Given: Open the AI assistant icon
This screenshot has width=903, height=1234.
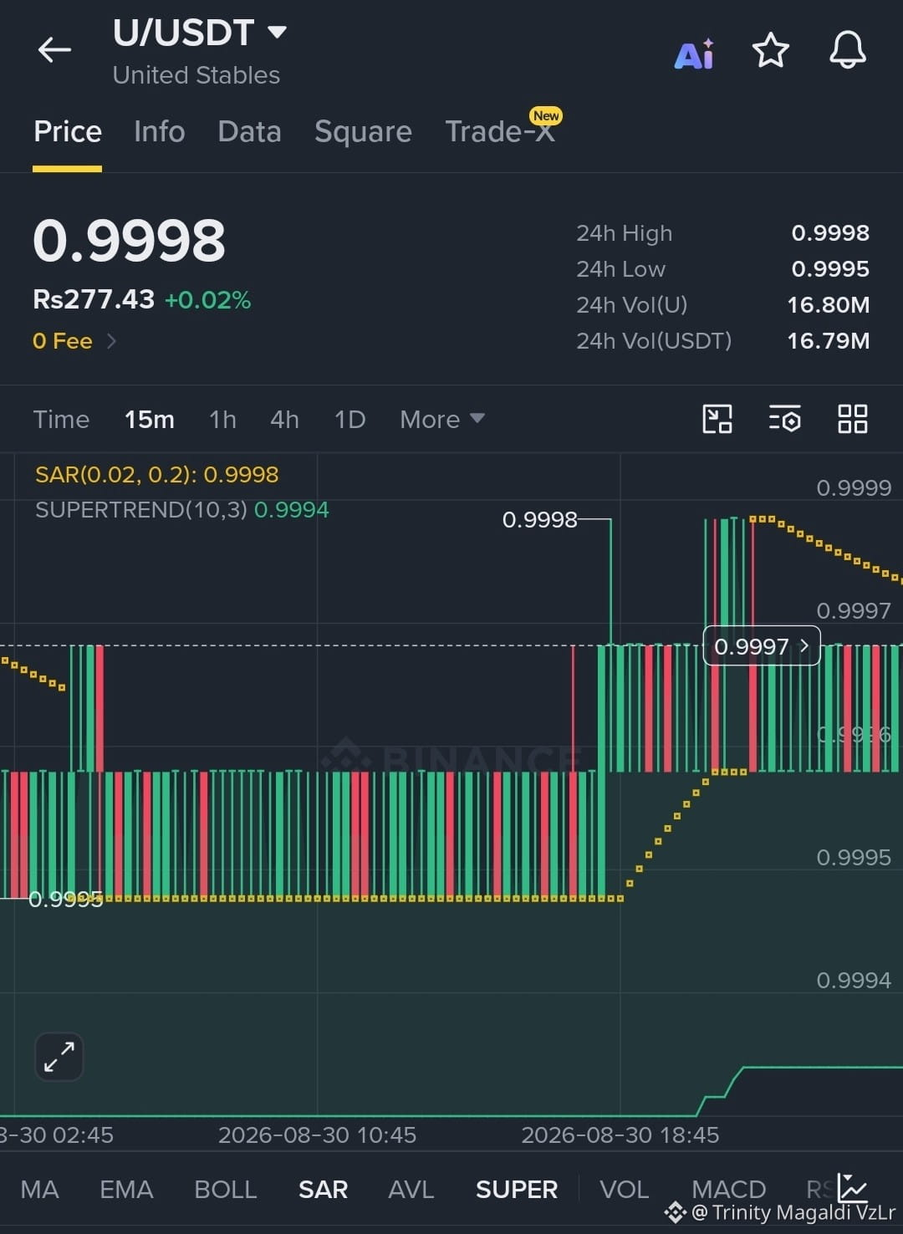Looking at the screenshot, I should coord(694,54).
